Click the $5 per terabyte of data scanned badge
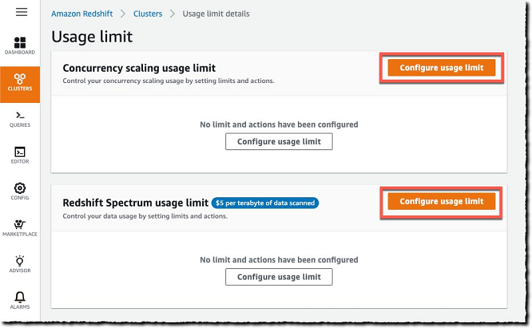This screenshot has height=328, width=532. (265, 203)
